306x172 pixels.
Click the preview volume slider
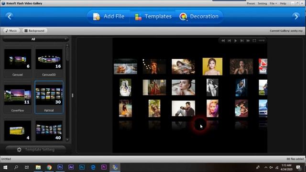(262, 41)
